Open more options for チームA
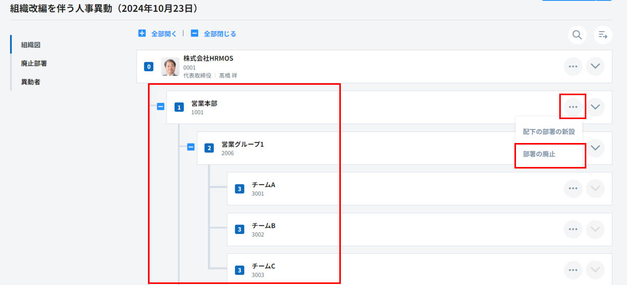627x285 pixels. pos(573,188)
